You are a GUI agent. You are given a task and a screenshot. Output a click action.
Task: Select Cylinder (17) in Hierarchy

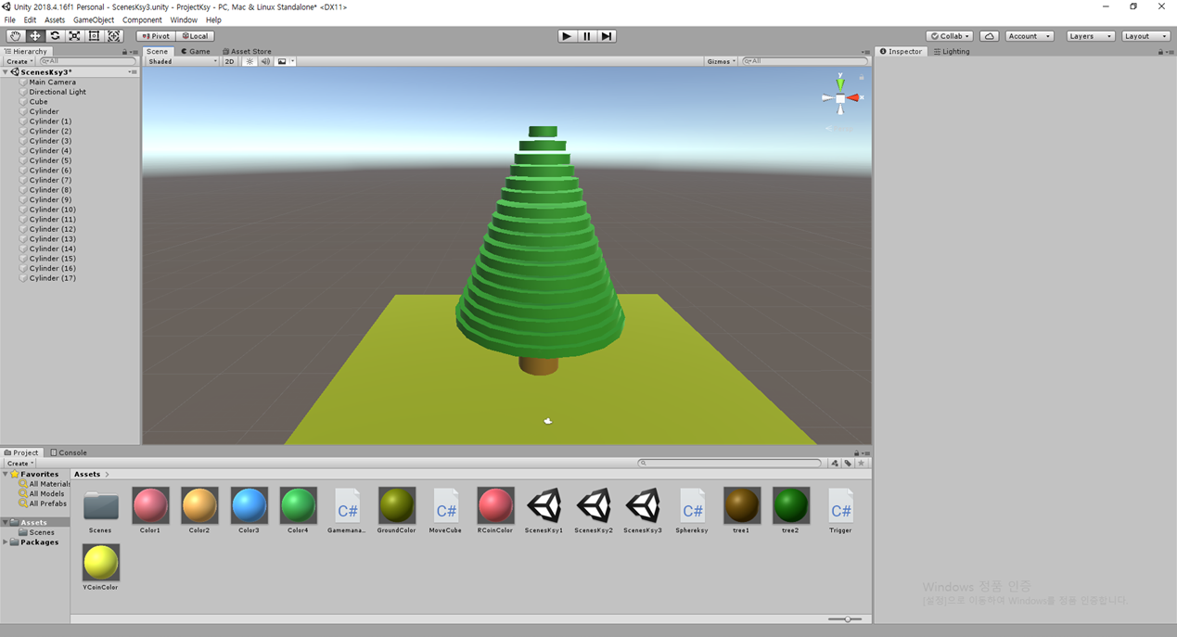53,278
